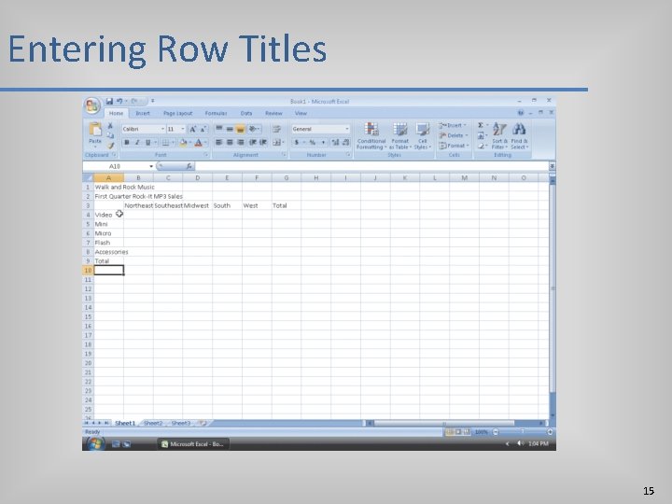Click the Cut scissors icon
This screenshot has width=672, height=504.
pos(110,126)
